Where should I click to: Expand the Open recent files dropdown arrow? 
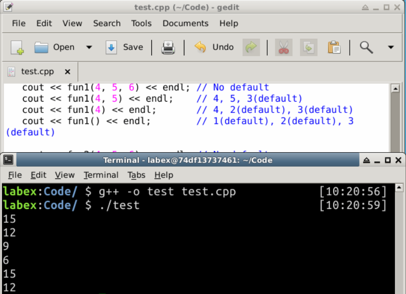[x=89, y=47]
